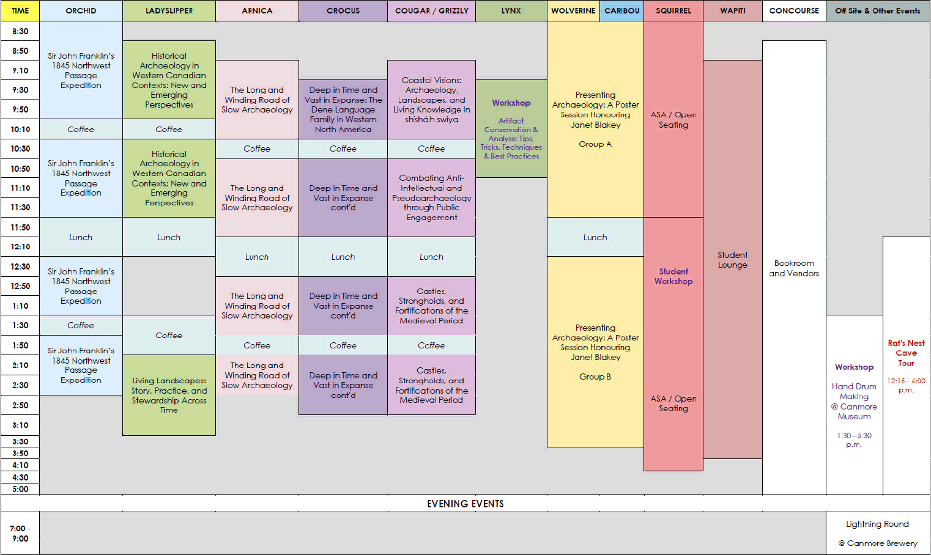
Task: Click the CARIBOU room header
Action: pos(621,11)
